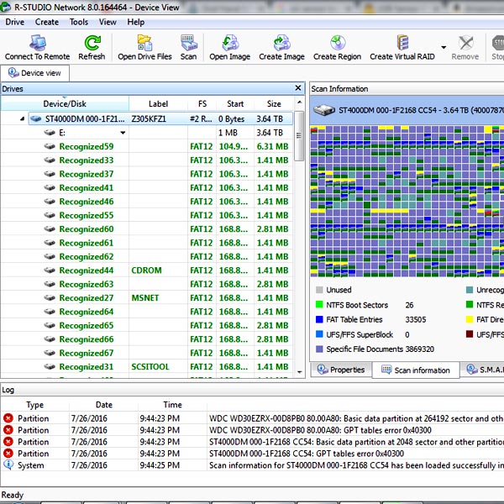Click the error icon on ST4000DM GPT log row
Screen dimensions: 504x504
[x=8, y=454]
